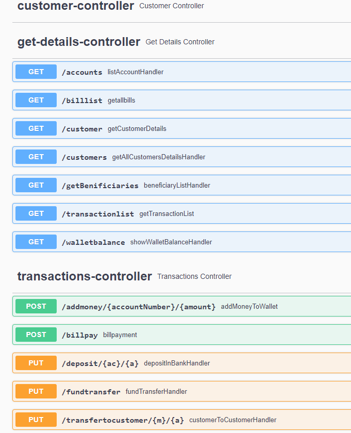
Task: Click the getAllCustomersDetailsHandler summary text
Action: 159,157
